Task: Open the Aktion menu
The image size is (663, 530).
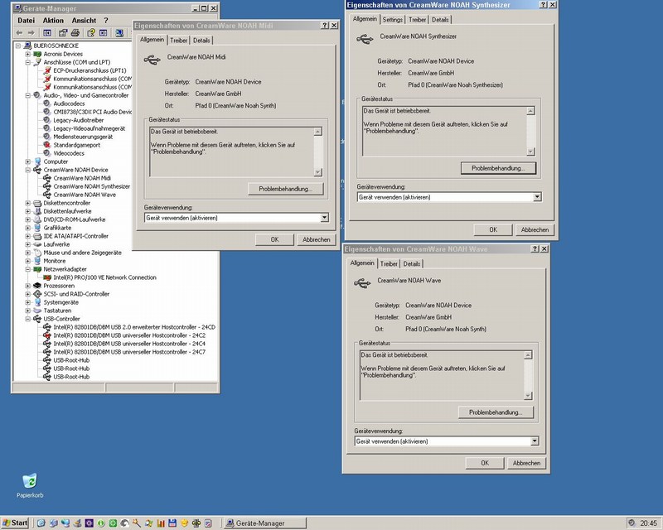Action: pos(53,20)
